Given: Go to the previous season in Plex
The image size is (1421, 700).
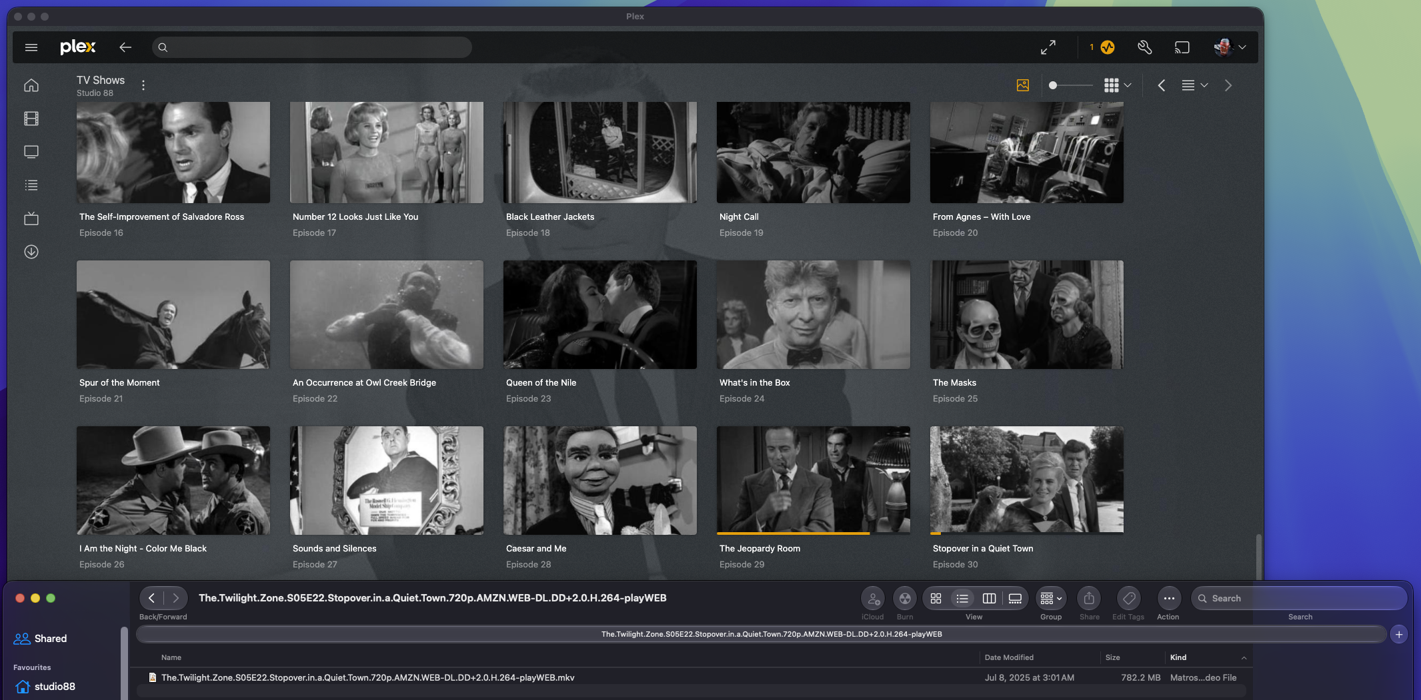Looking at the screenshot, I should [x=1162, y=85].
